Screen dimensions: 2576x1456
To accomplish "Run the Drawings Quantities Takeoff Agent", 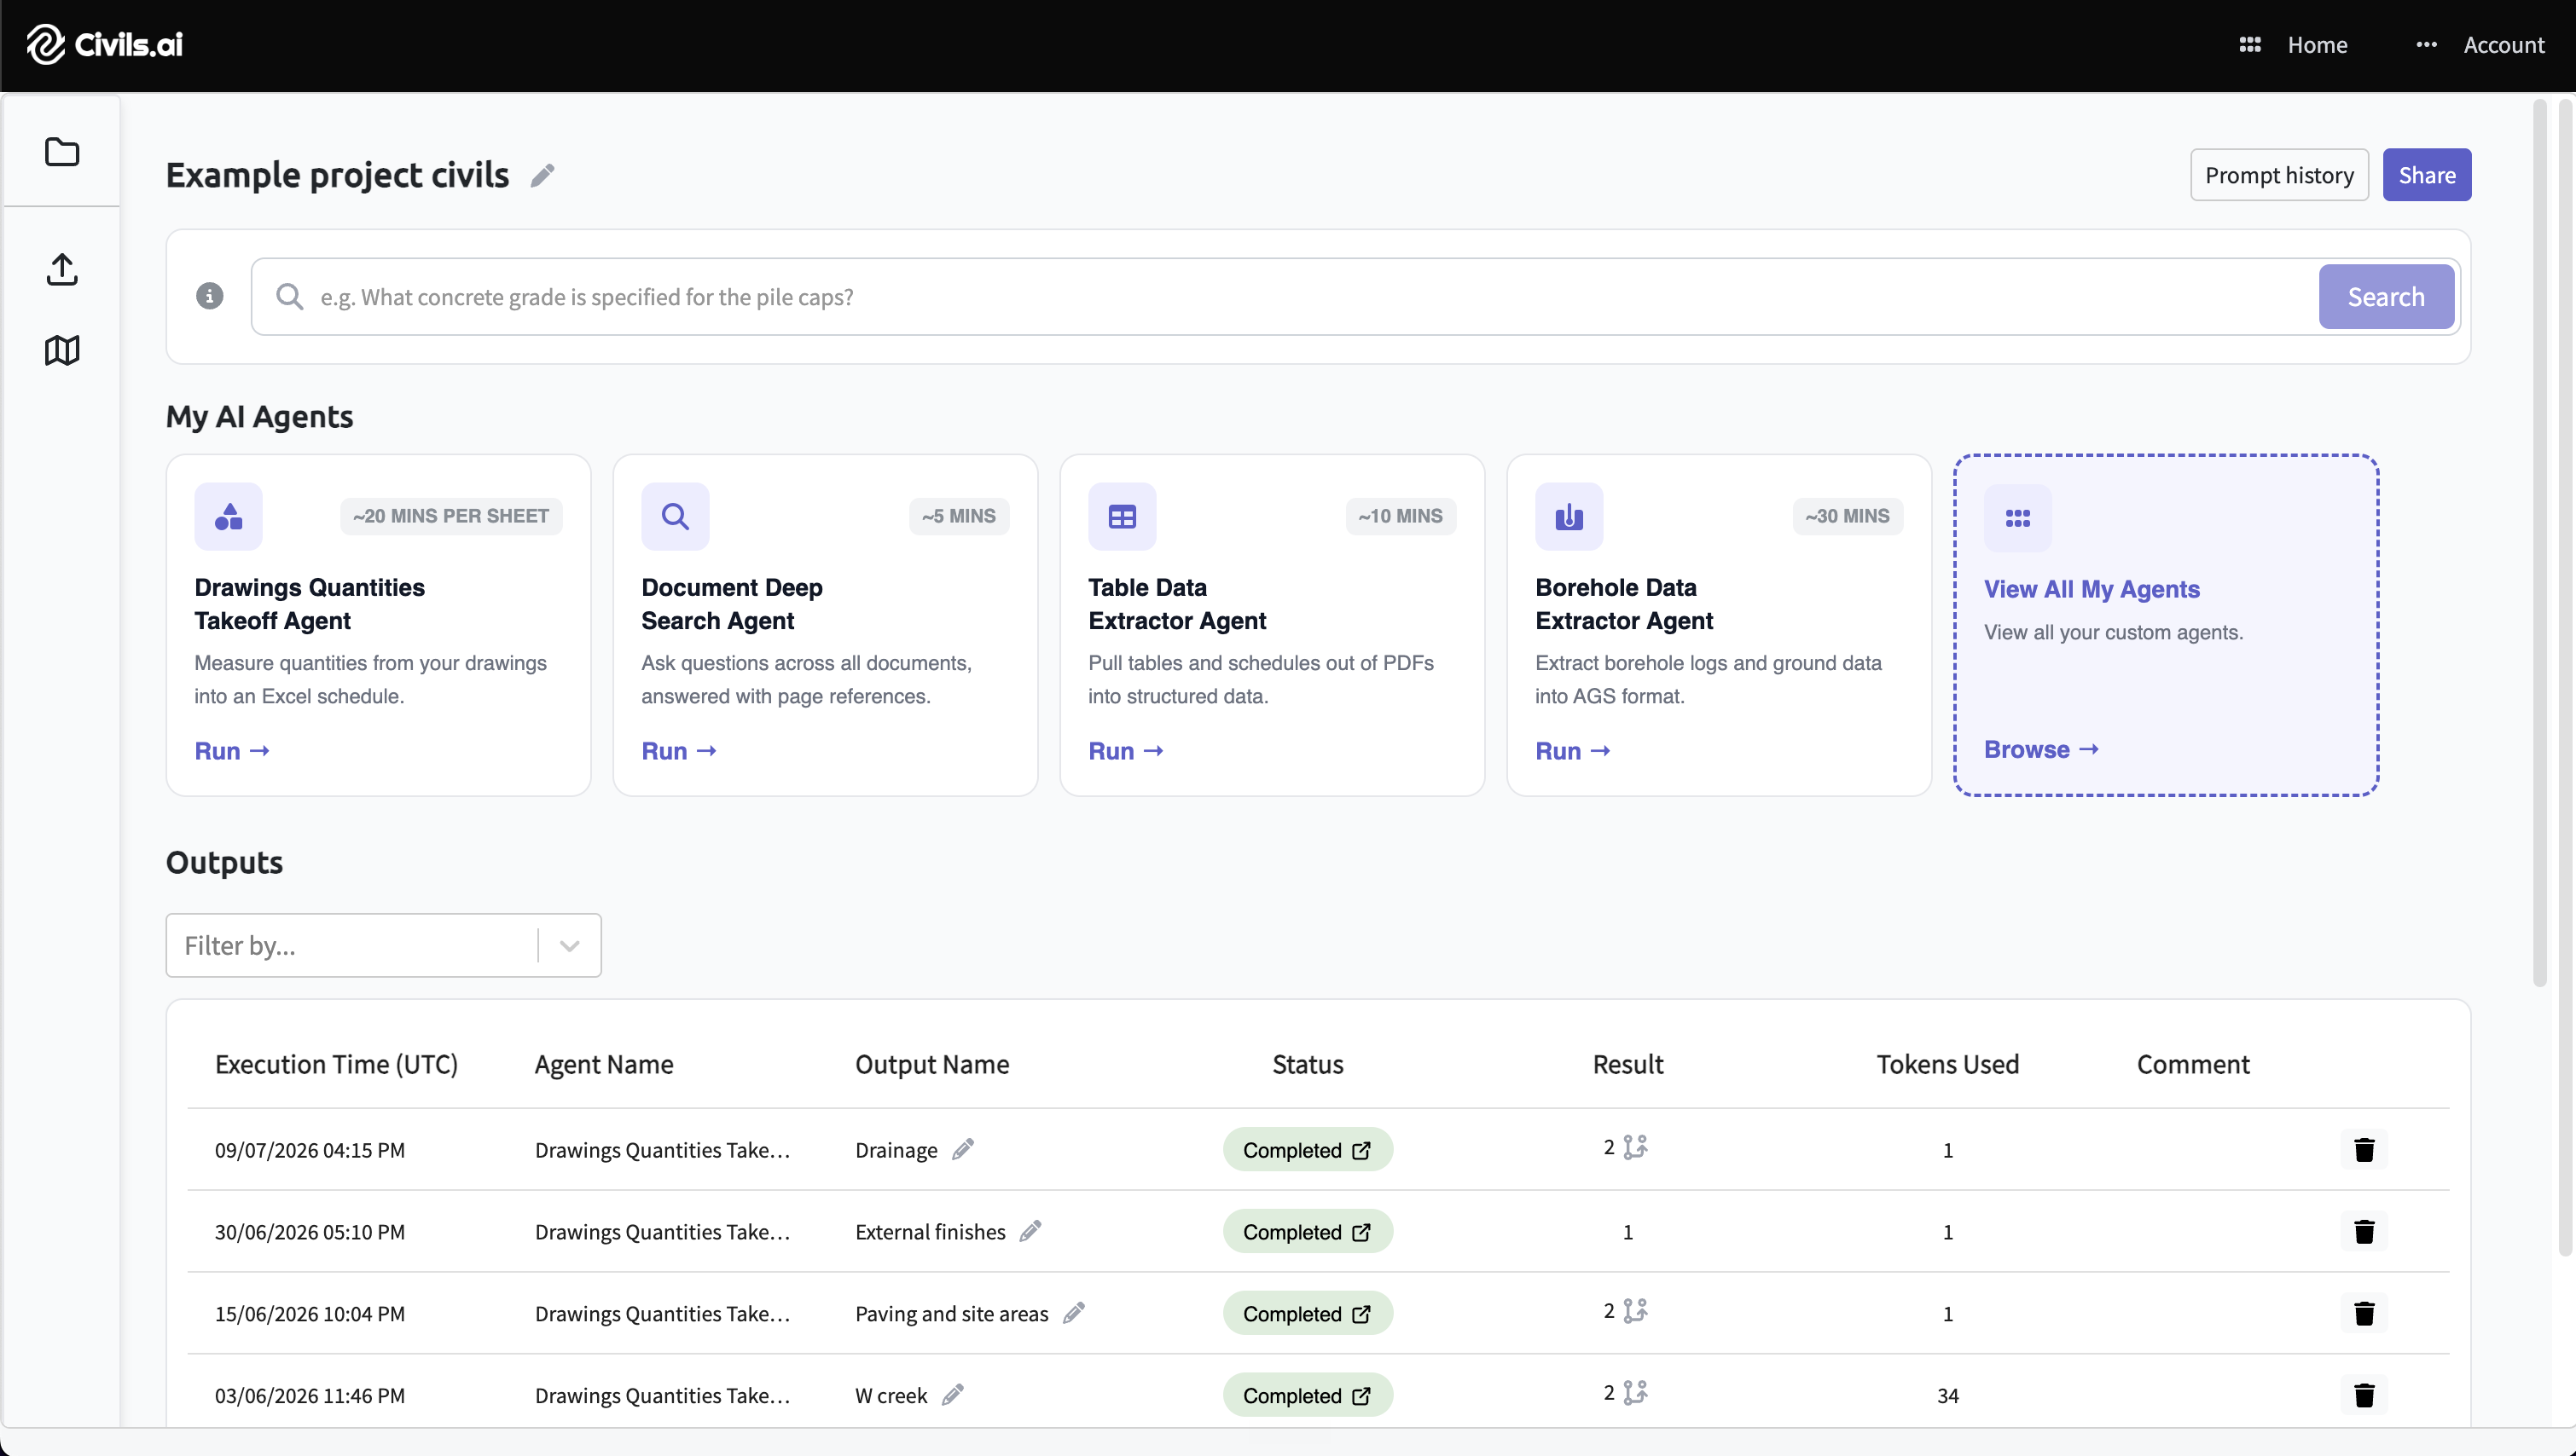I will click(232, 751).
